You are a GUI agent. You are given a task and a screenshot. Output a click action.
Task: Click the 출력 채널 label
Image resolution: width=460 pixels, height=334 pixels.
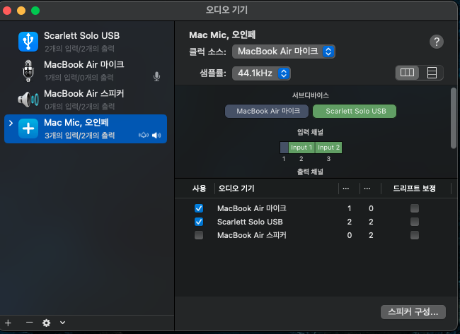tap(311, 172)
